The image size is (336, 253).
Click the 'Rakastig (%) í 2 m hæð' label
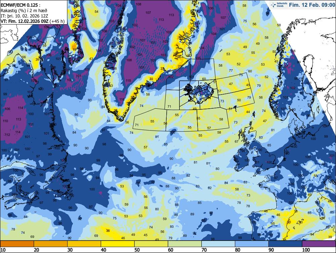pos(24,10)
